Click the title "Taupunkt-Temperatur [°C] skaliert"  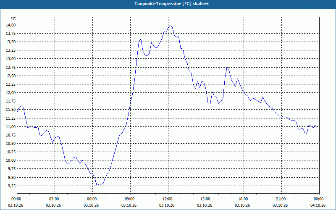[172, 4]
